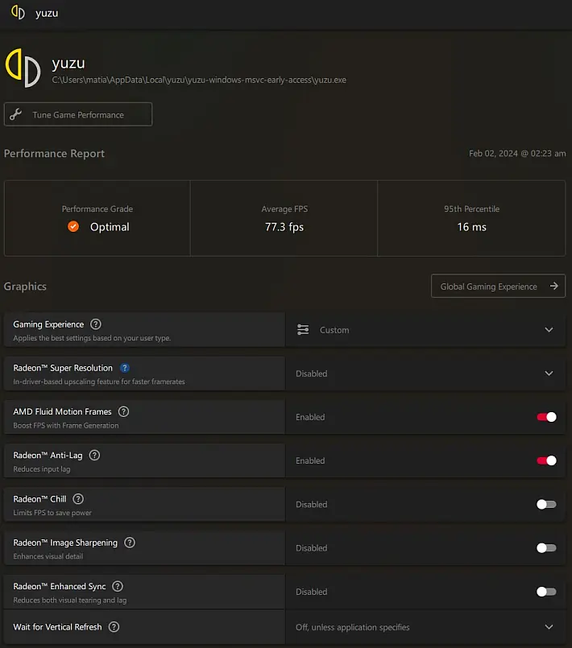Open Radeon Super Resolution blue help icon
Viewport: 572px width, 648px height.
(125, 368)
